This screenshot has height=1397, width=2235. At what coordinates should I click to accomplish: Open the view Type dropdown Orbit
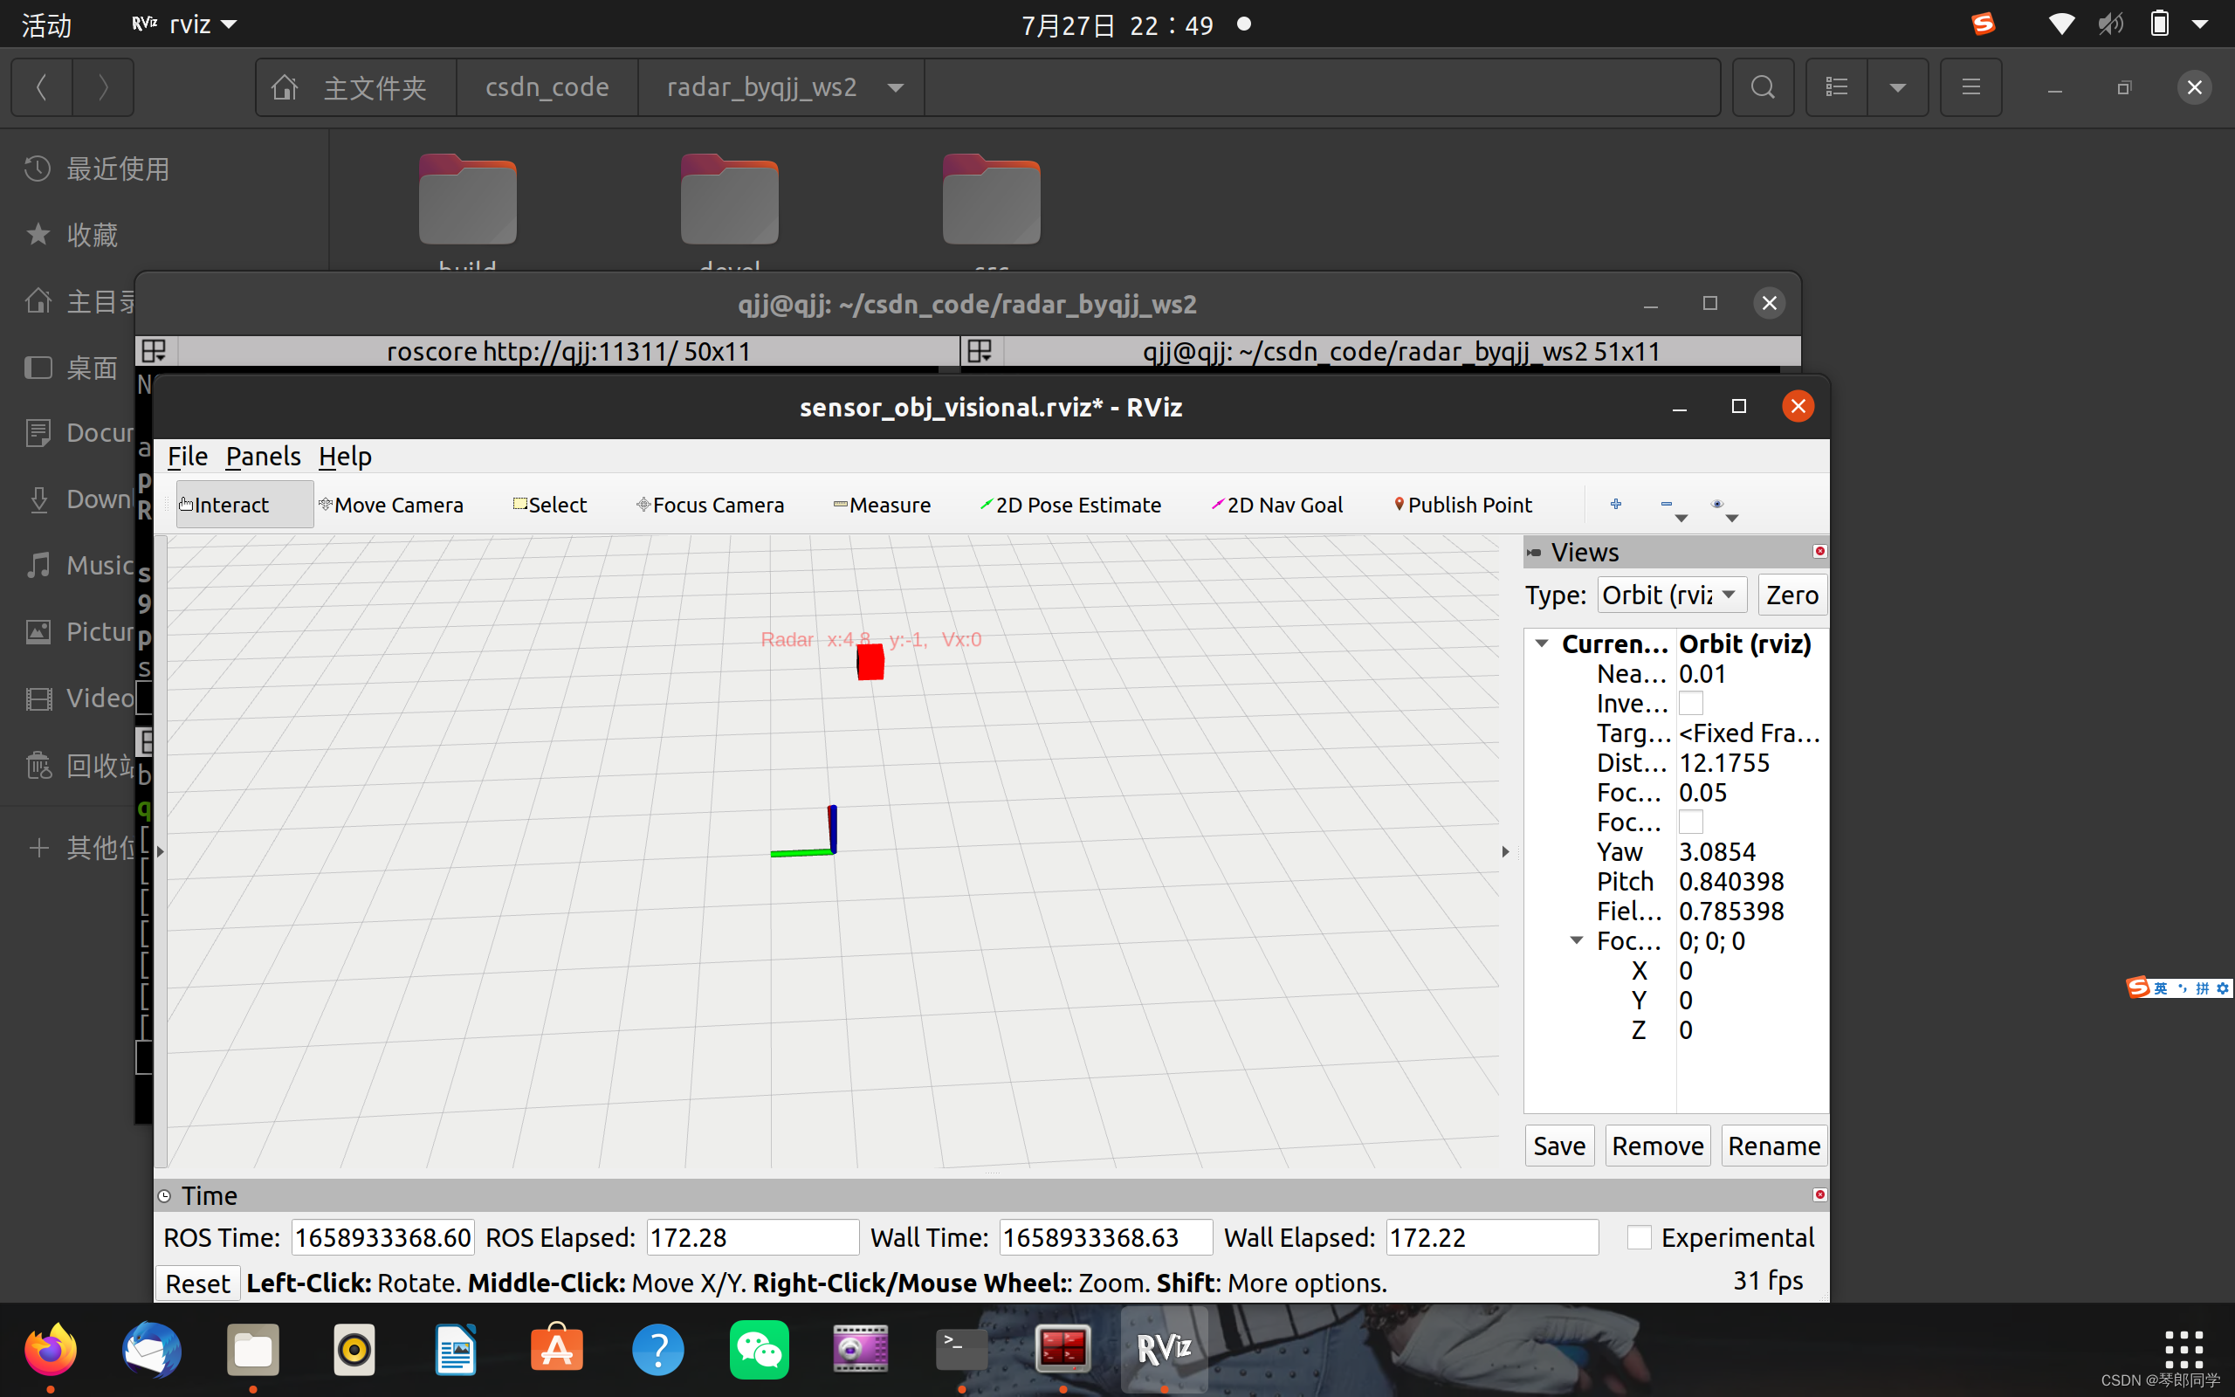(x=1671, y=595)
